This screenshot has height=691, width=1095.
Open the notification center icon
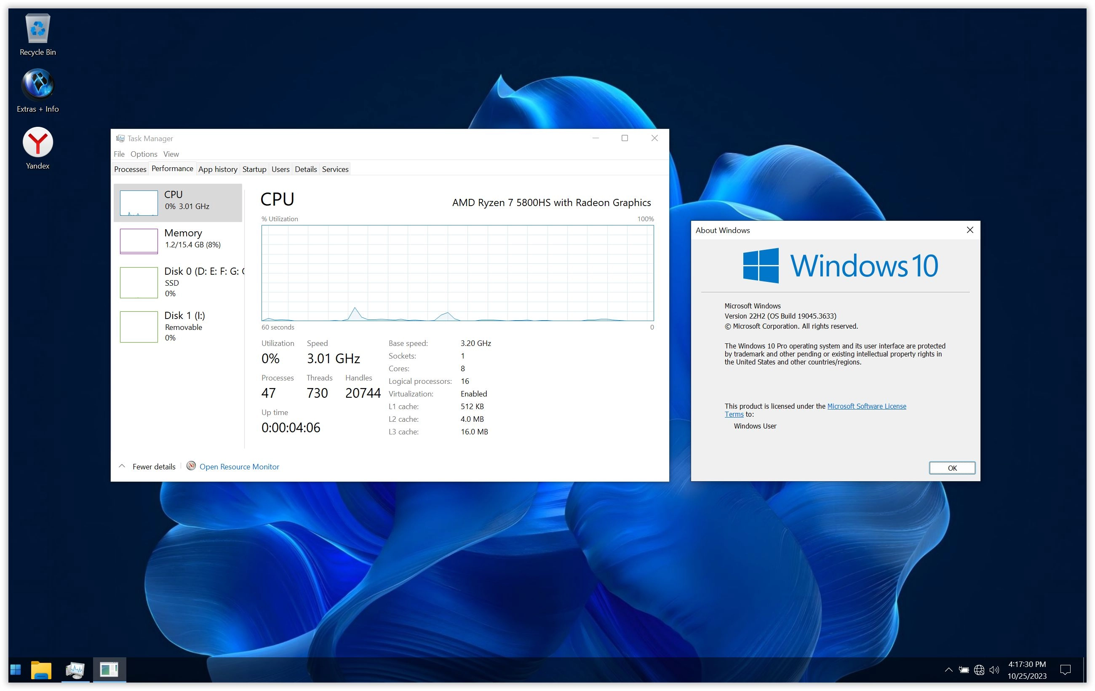[x=1065, y=670]
